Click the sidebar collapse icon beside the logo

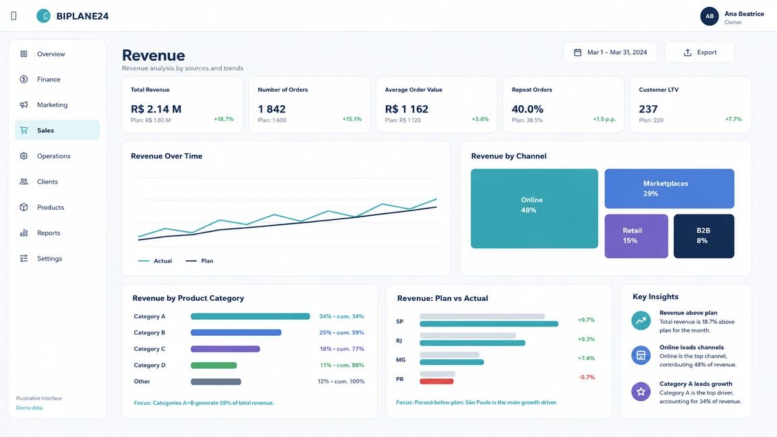coord(14,16)
